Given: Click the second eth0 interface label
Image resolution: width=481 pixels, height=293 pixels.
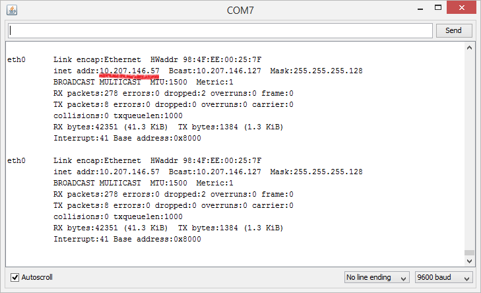Looking at the screenshot, I should [x=16, y=160].
